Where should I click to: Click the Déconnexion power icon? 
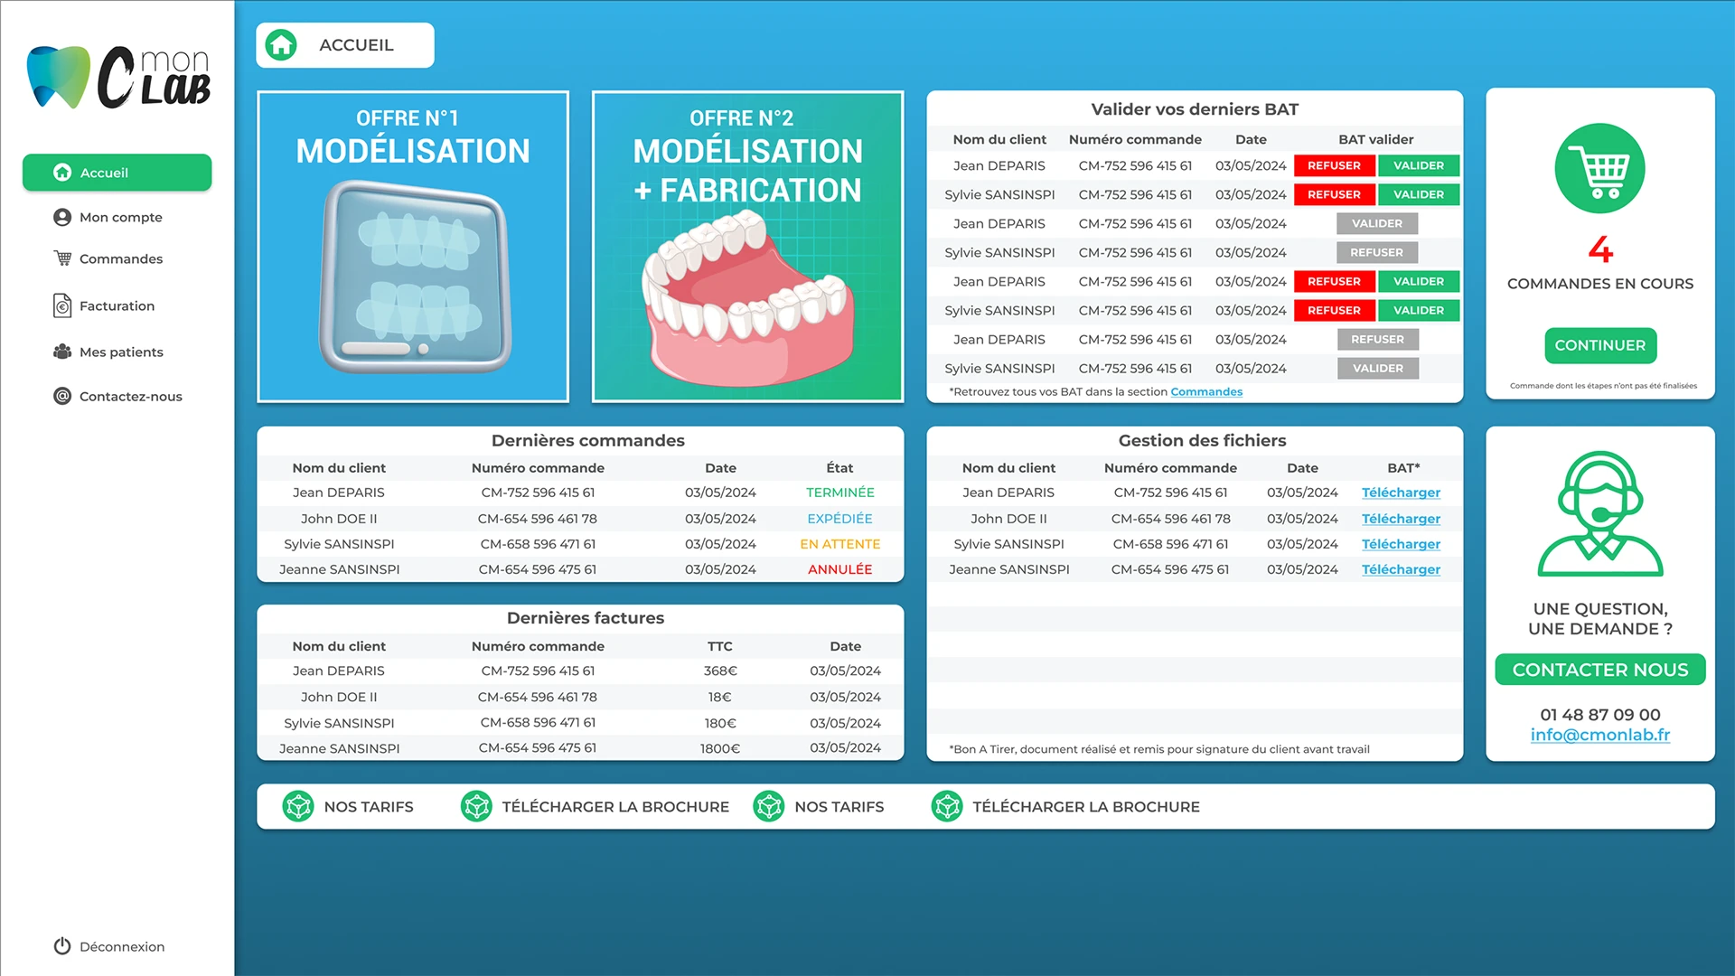coord(62,946)
